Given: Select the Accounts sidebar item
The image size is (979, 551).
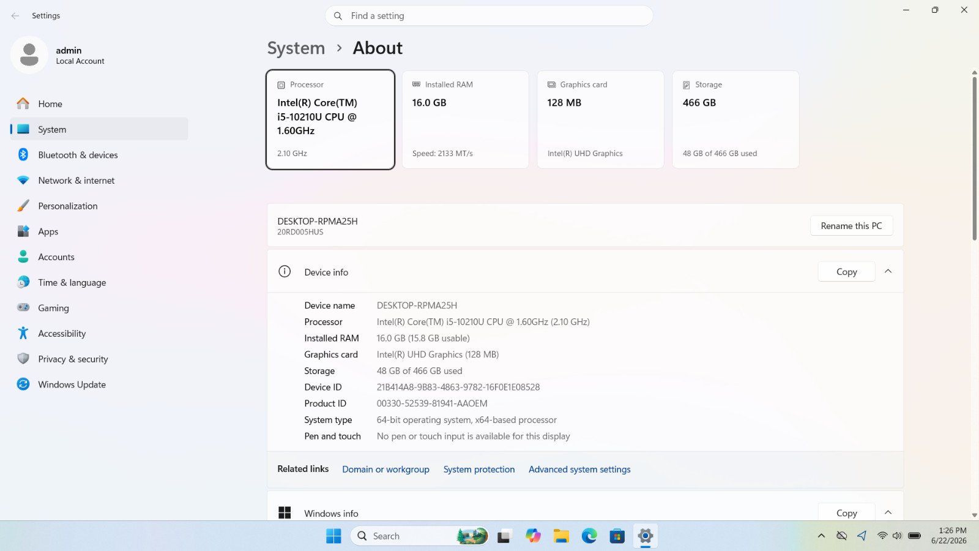Looking at the screenshot, I should tap(99, 257).
